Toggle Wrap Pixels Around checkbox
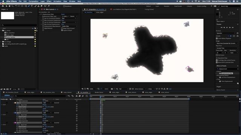This screenshot has height=135, width=241. coord(62,28)
